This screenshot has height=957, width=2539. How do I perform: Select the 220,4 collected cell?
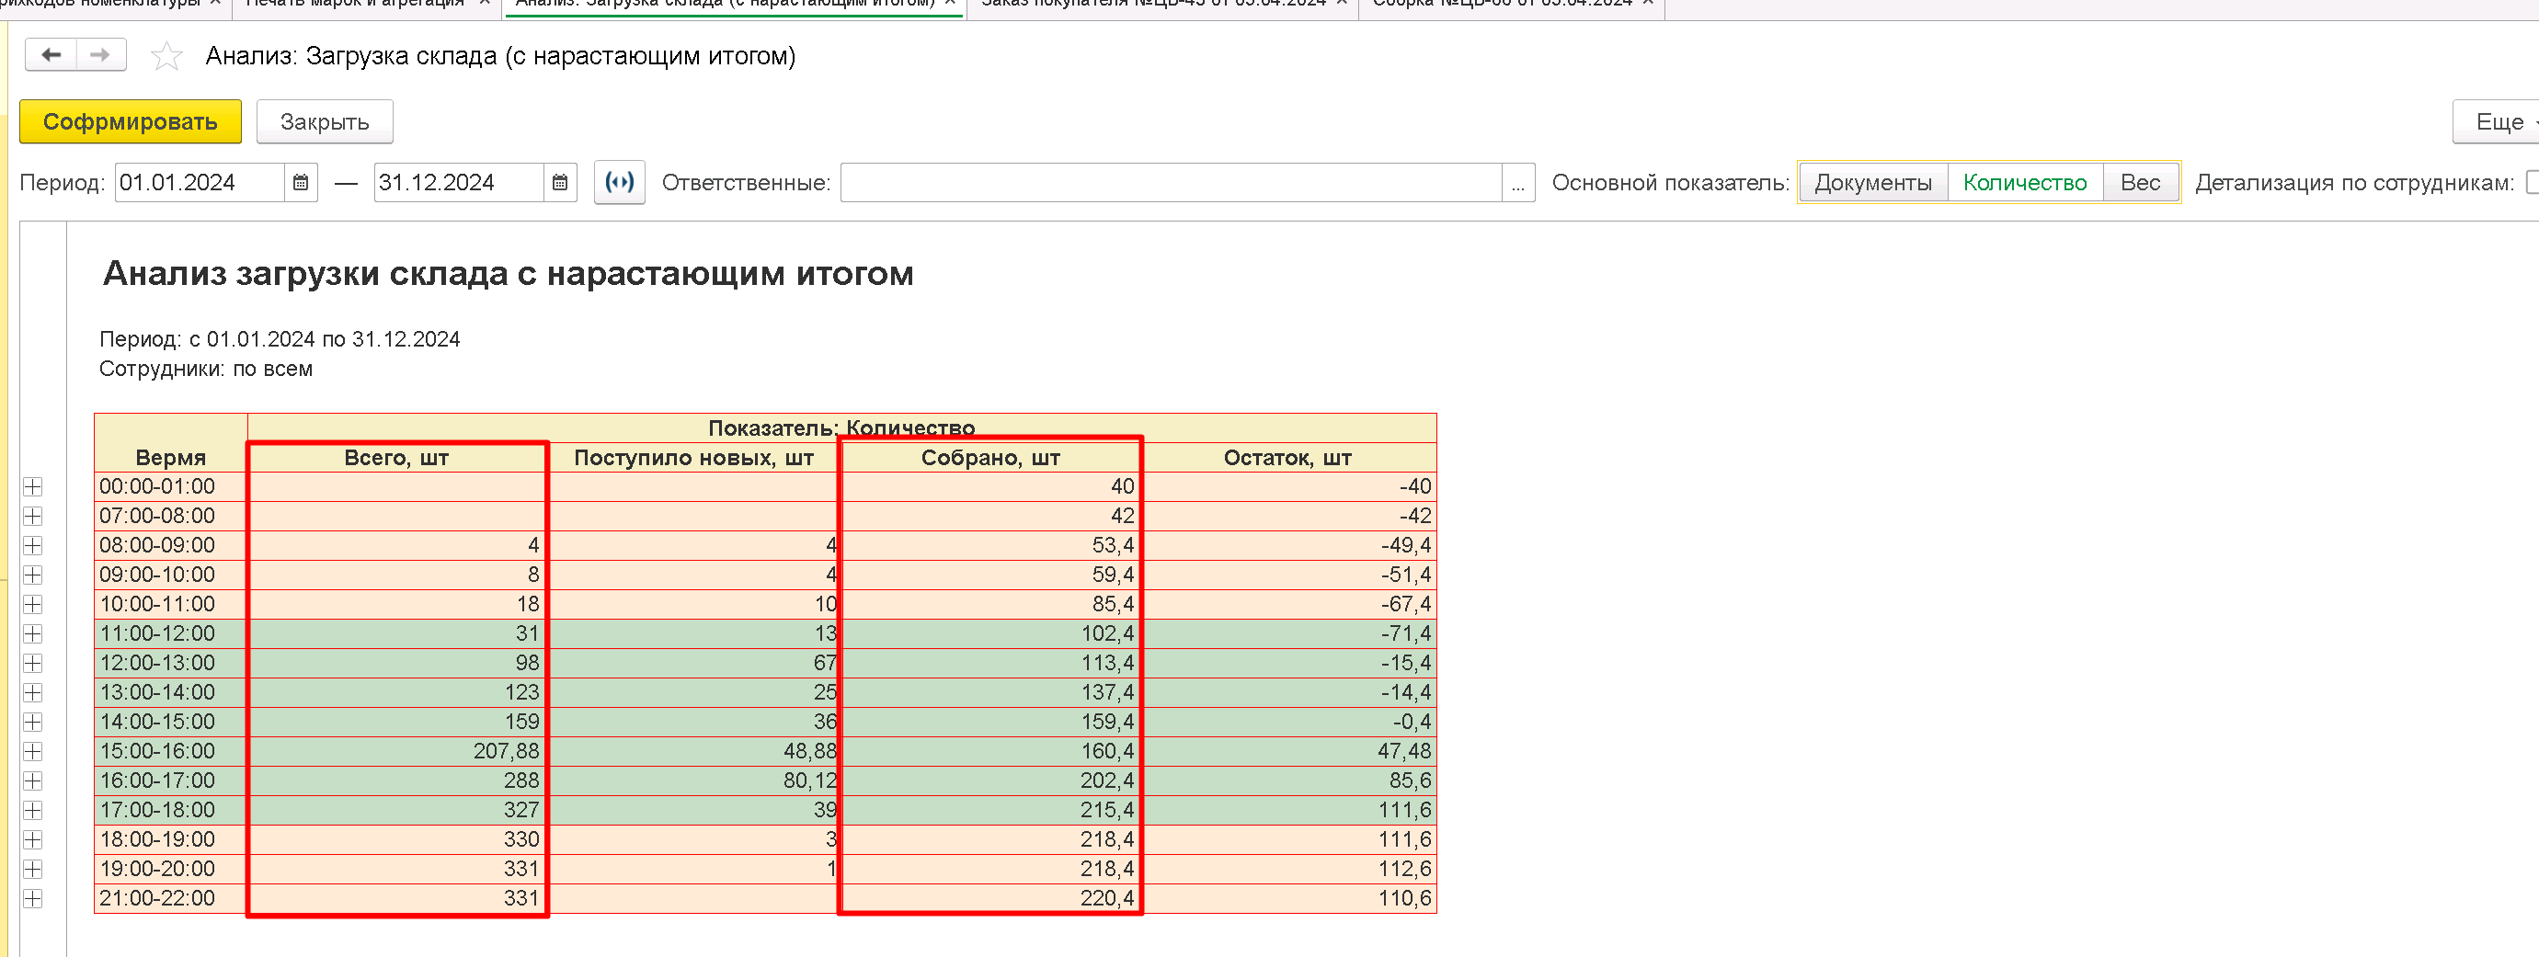[x=990, y=899]
